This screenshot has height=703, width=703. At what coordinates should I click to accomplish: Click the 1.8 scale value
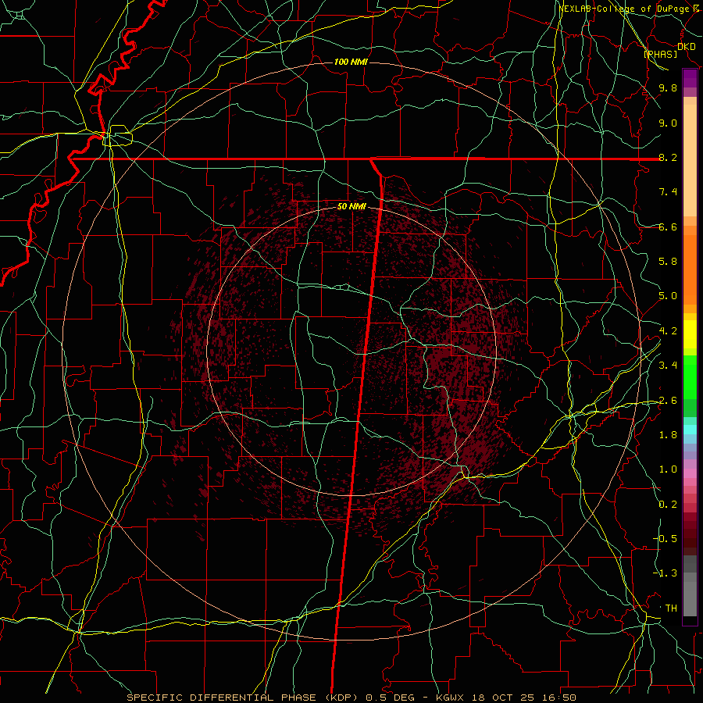pyautogui.click(x=668, y=435)
